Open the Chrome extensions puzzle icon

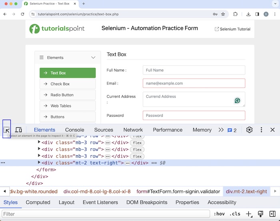(235, 14)
